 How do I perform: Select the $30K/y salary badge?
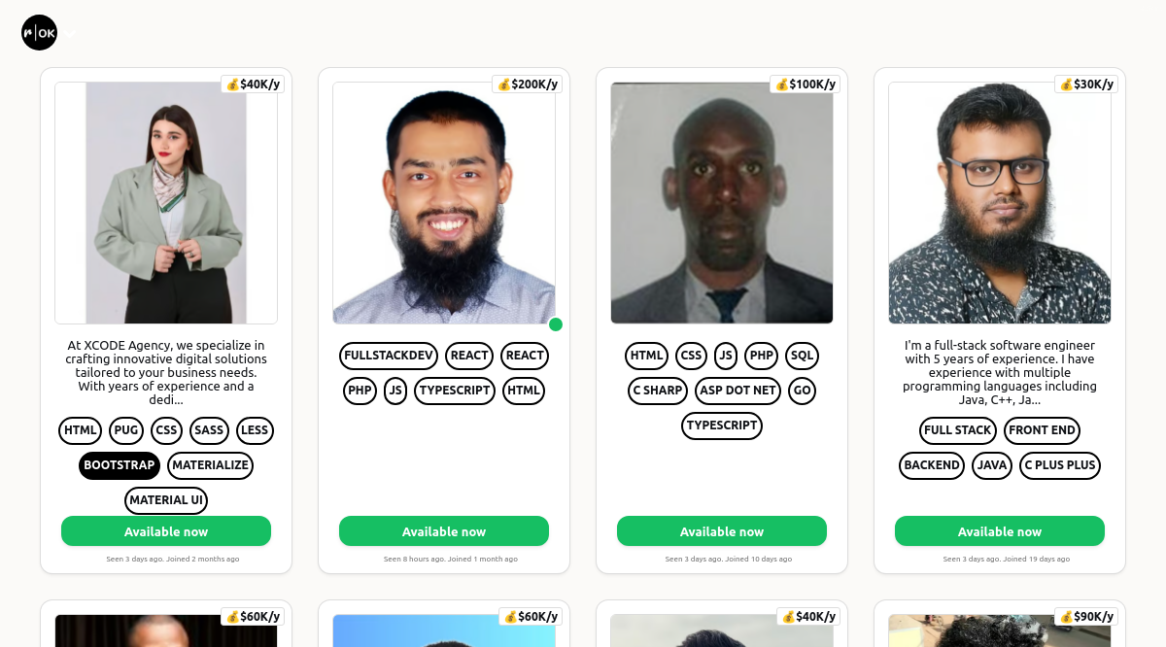click(x=1086, y=85)
